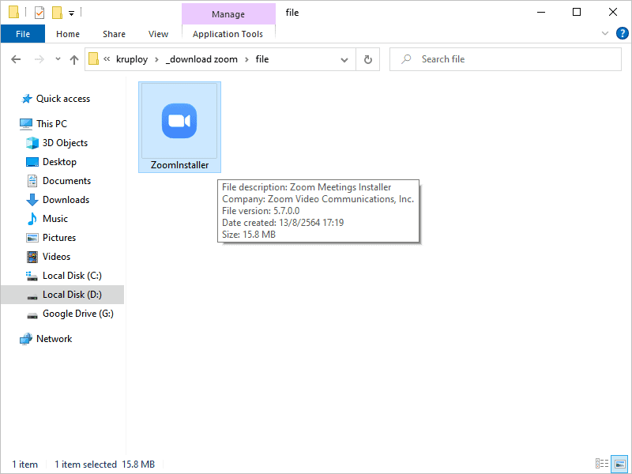This screenshot has width=632, height=474.
Task: Switch to large thumbnails view in status bar
Action: point(619,464)
